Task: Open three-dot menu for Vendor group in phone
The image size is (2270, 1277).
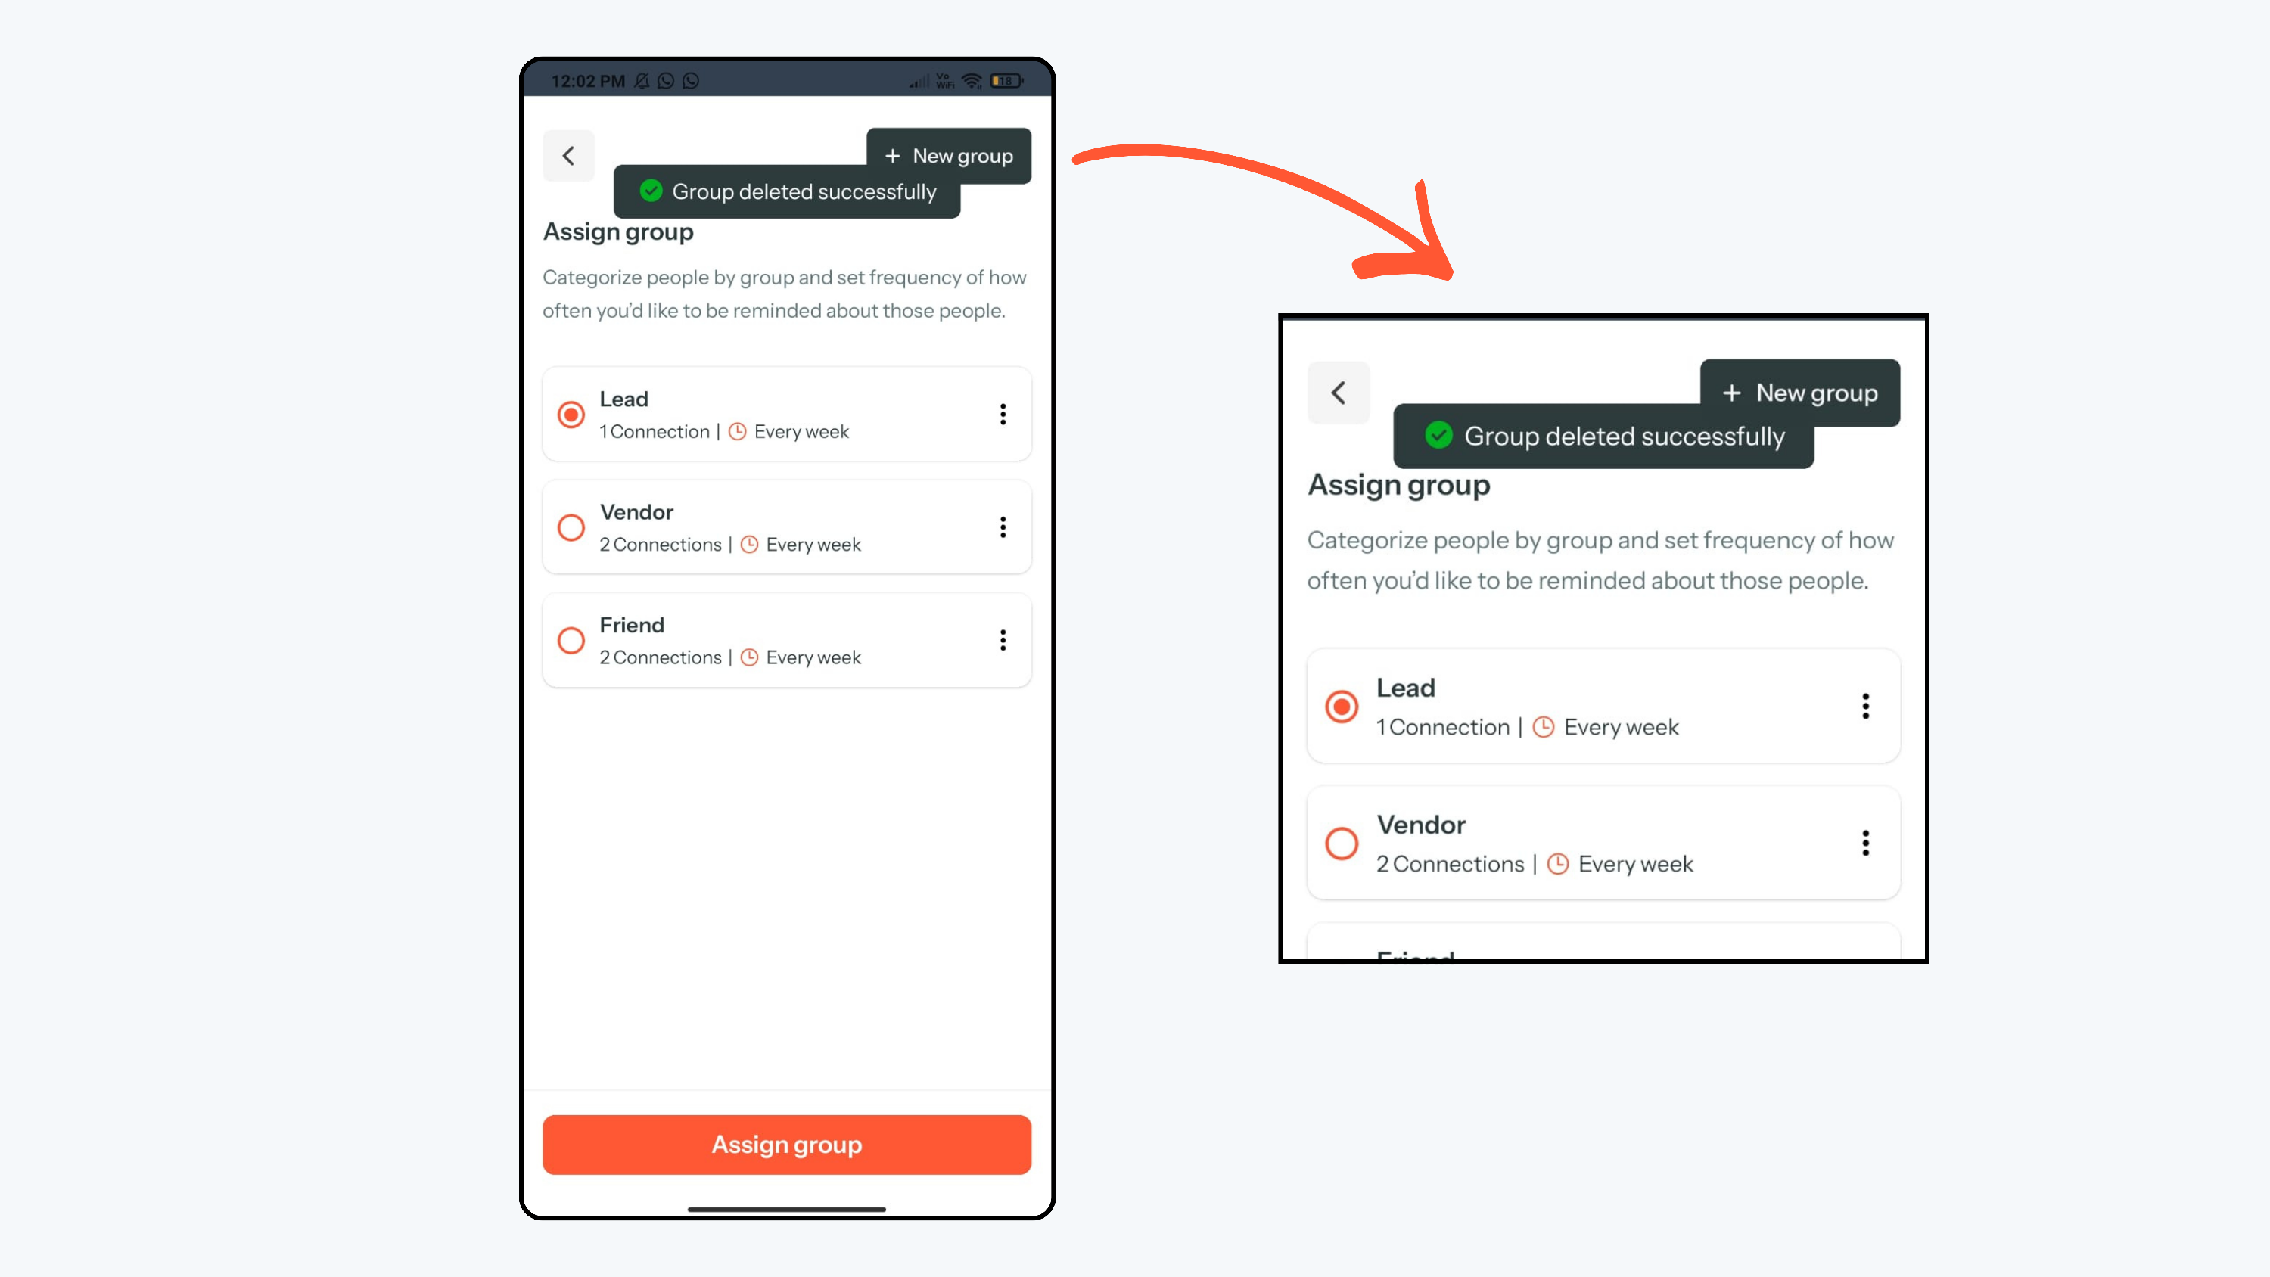Action: point(1003,527)
